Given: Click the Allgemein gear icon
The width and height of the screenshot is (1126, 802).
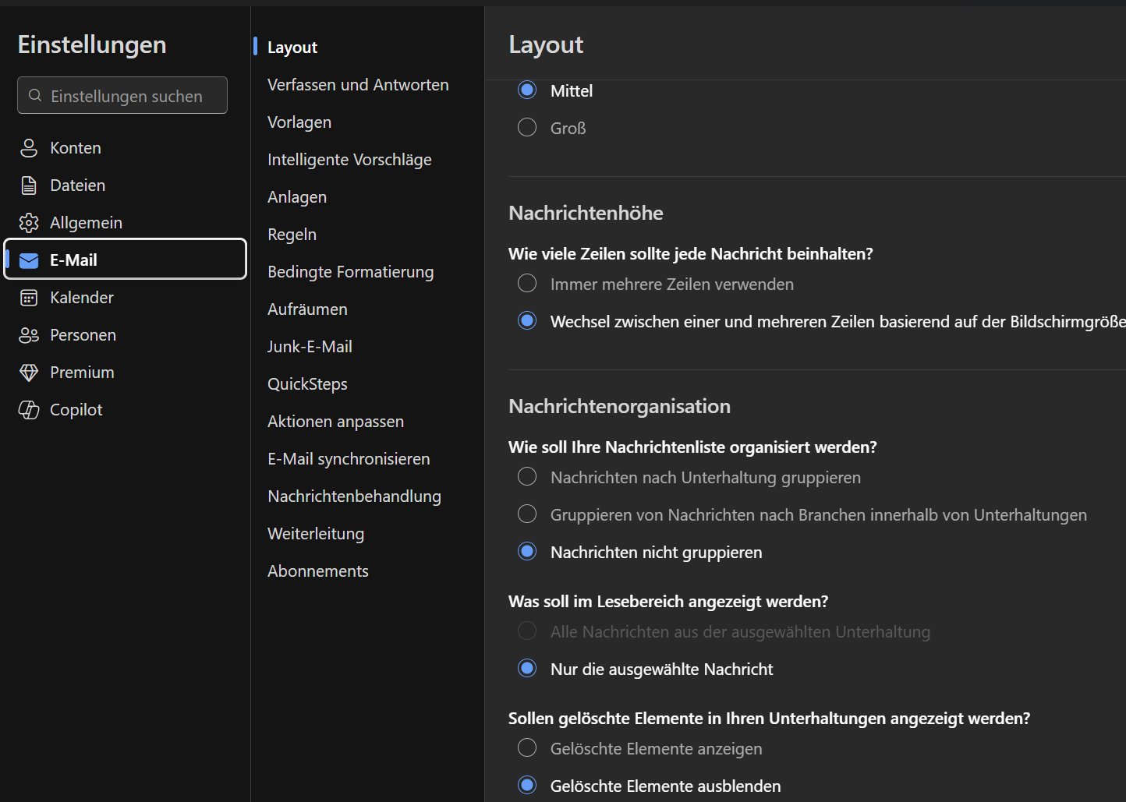Looking at the screenshot, I should click(29, 223).
